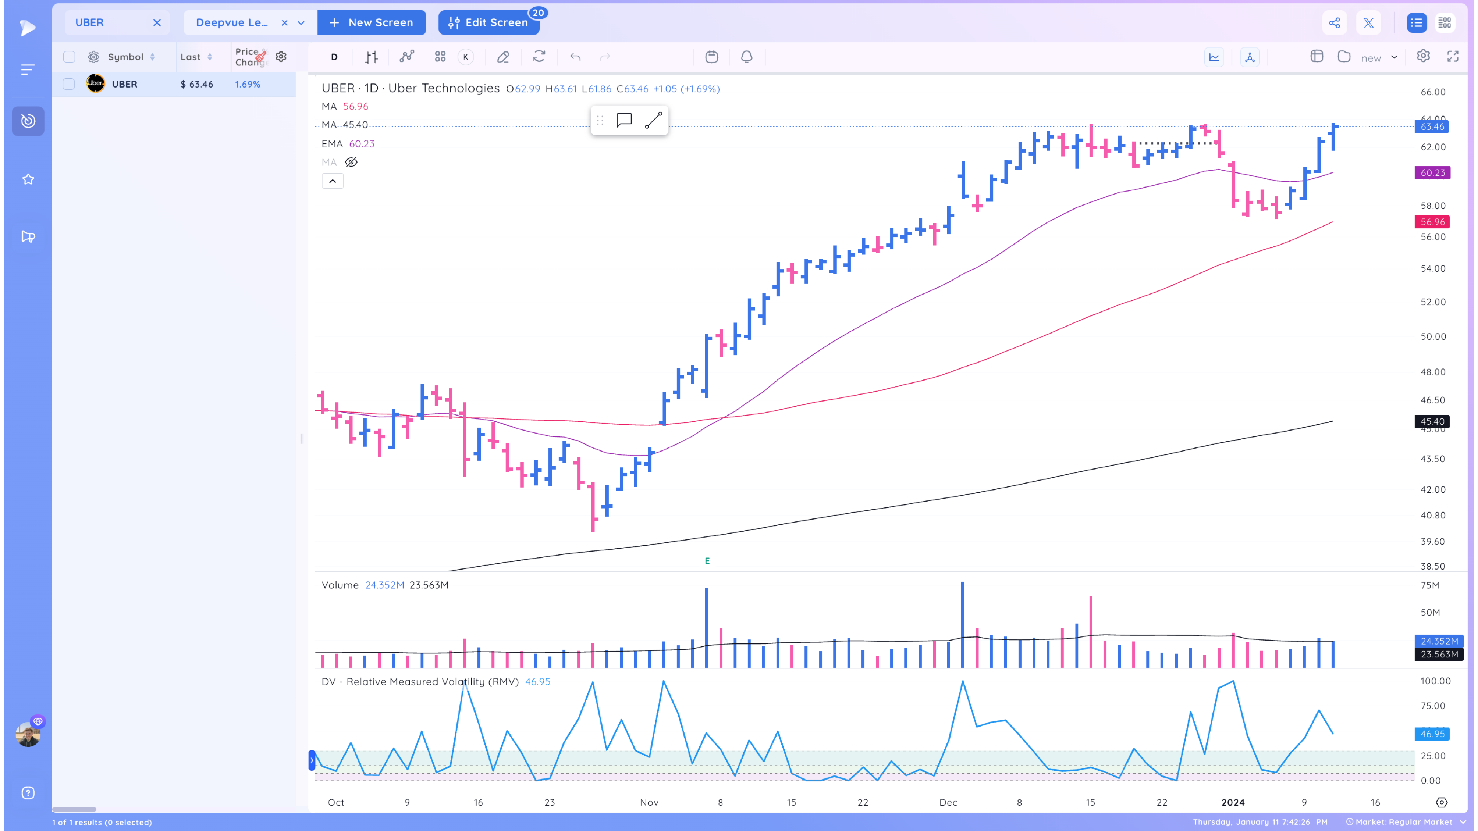This screenshot has width=1478, height=831.
Task: Click the horizontal scrollbar under watchlist
Action: (x=75, y=809)
